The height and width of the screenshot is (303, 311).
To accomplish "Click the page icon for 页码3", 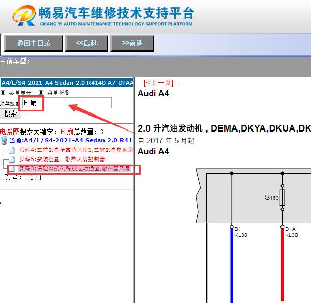I will [x=12, y=169].
